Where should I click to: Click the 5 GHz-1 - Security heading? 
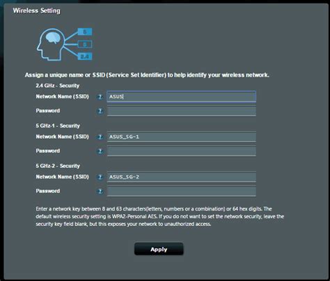(x=58, y=126)
